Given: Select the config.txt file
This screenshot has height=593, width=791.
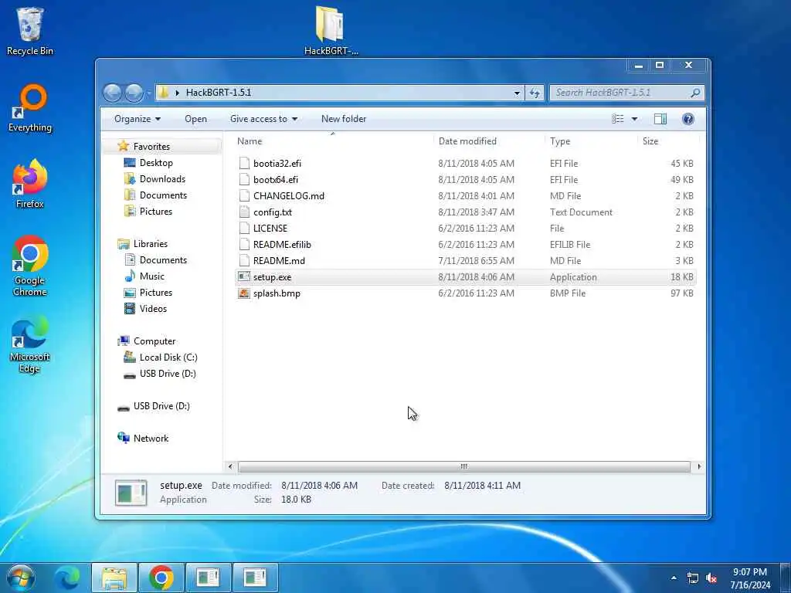Looking at the screenshot, I should 466,212.
